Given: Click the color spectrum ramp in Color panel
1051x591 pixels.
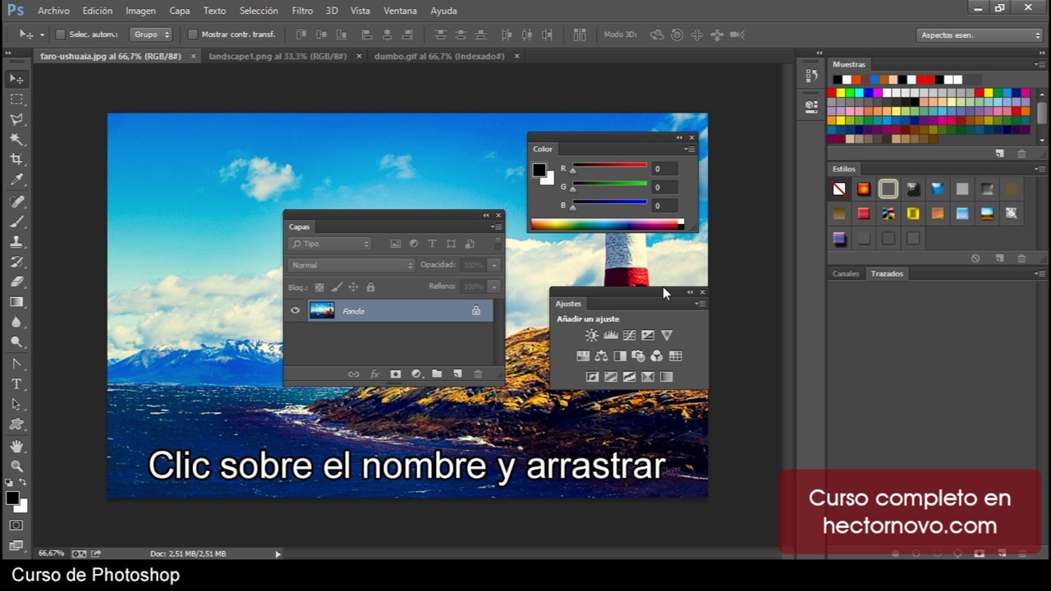Looking at the screenshot, I should coord(607,224).
